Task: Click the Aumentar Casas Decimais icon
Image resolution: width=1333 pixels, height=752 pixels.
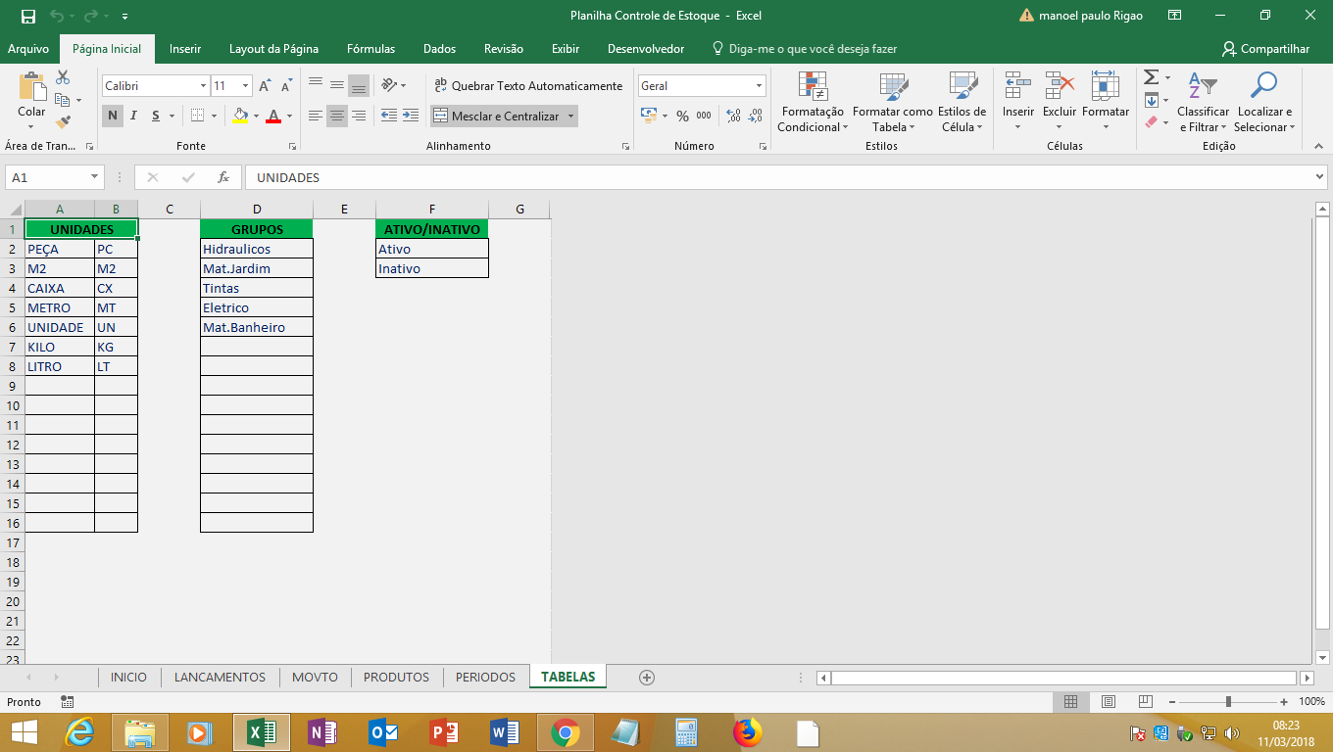Action: click(734, 115)
